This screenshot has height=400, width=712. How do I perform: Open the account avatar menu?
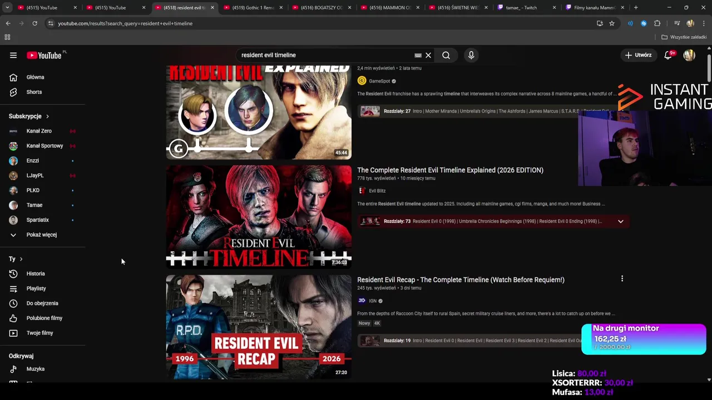pyautogui.click(x=689, y=55)
